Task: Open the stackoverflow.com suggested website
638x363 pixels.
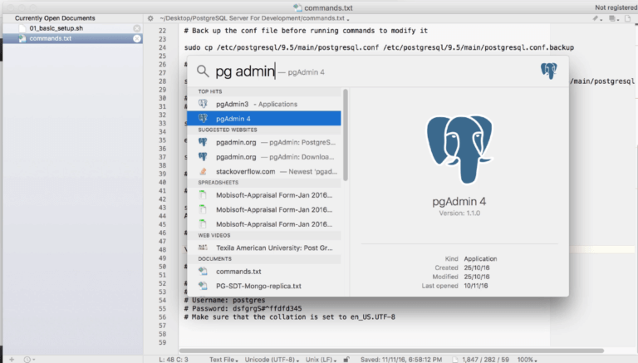Action: (264, 171)
